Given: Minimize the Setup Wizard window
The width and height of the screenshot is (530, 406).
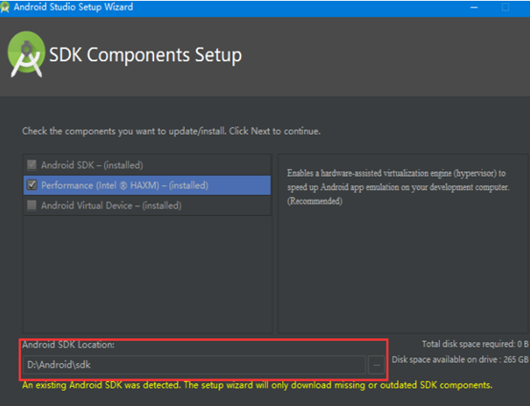Looking at the screenshot, I should 474,8.
